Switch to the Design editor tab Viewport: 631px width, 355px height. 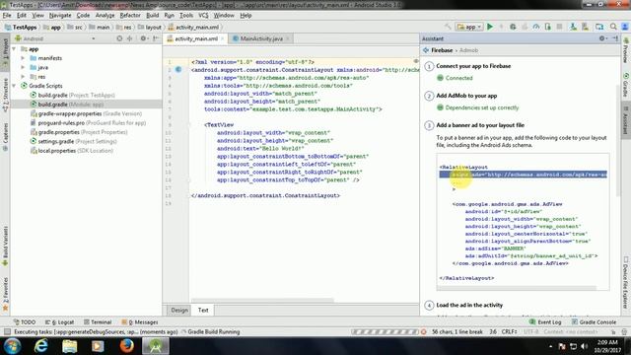(179, 310)
